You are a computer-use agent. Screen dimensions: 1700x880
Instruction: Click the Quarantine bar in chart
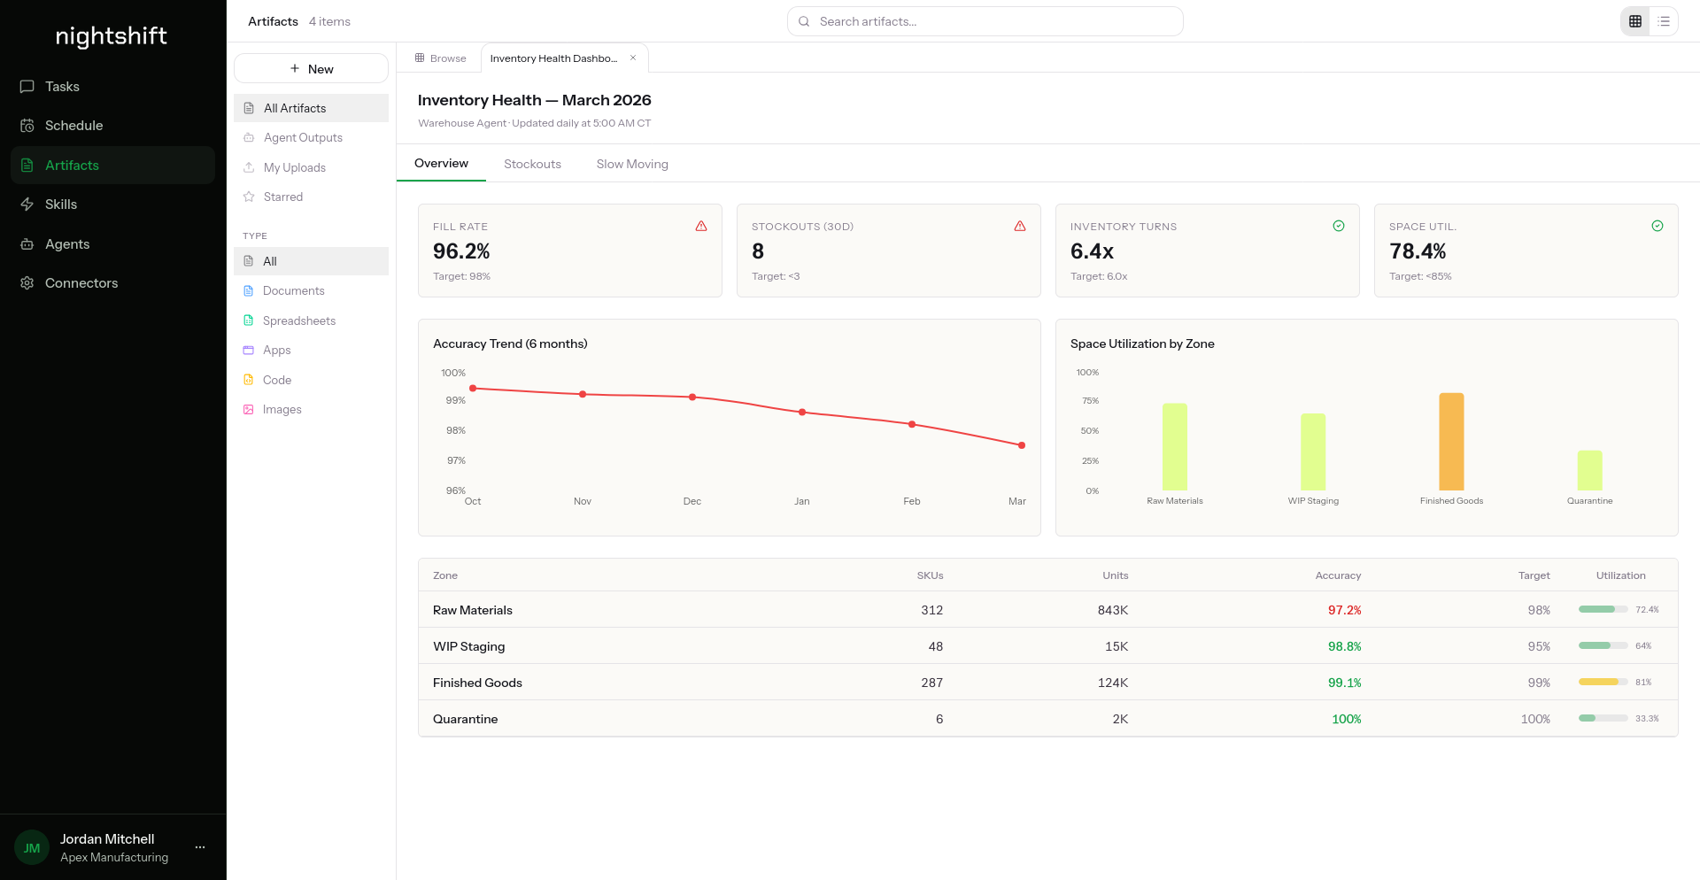point(1589,470)
